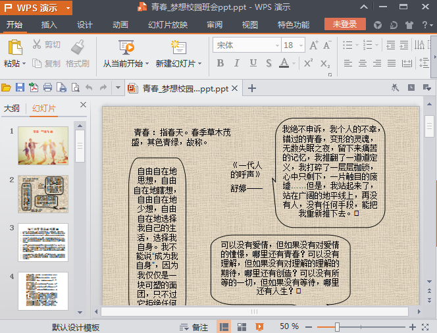Image resolution: width=437 pixels, height=333 pixels.
Task: Click the 备注 notes button
Action: pos(194,326)
